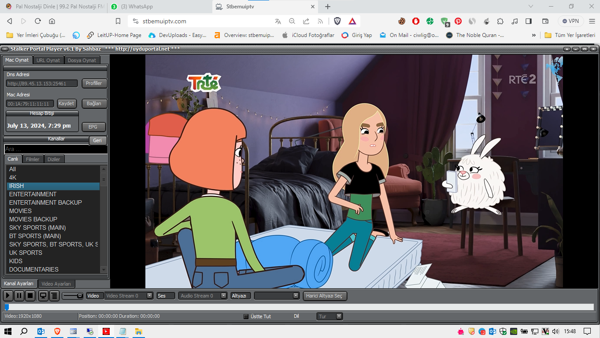This screenshot has height=338, width=600.
Task: Click the cookie extension icon
Action: click(x=402, y=21)
